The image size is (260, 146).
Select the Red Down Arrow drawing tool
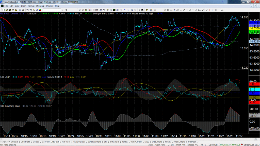tap(210, 10)
